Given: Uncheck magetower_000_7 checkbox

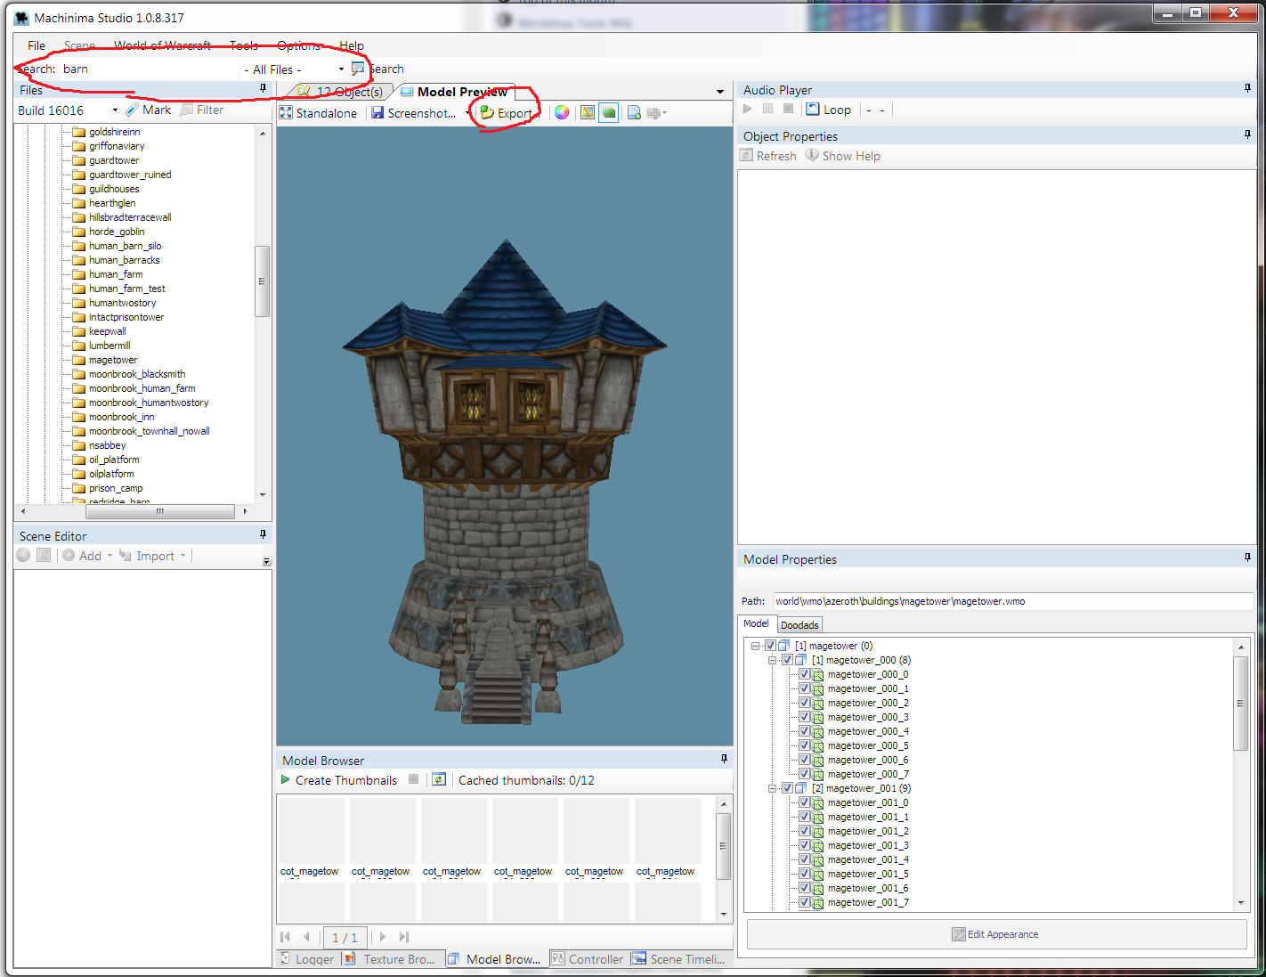Looking at the screenshot, I should coord(804,774).
